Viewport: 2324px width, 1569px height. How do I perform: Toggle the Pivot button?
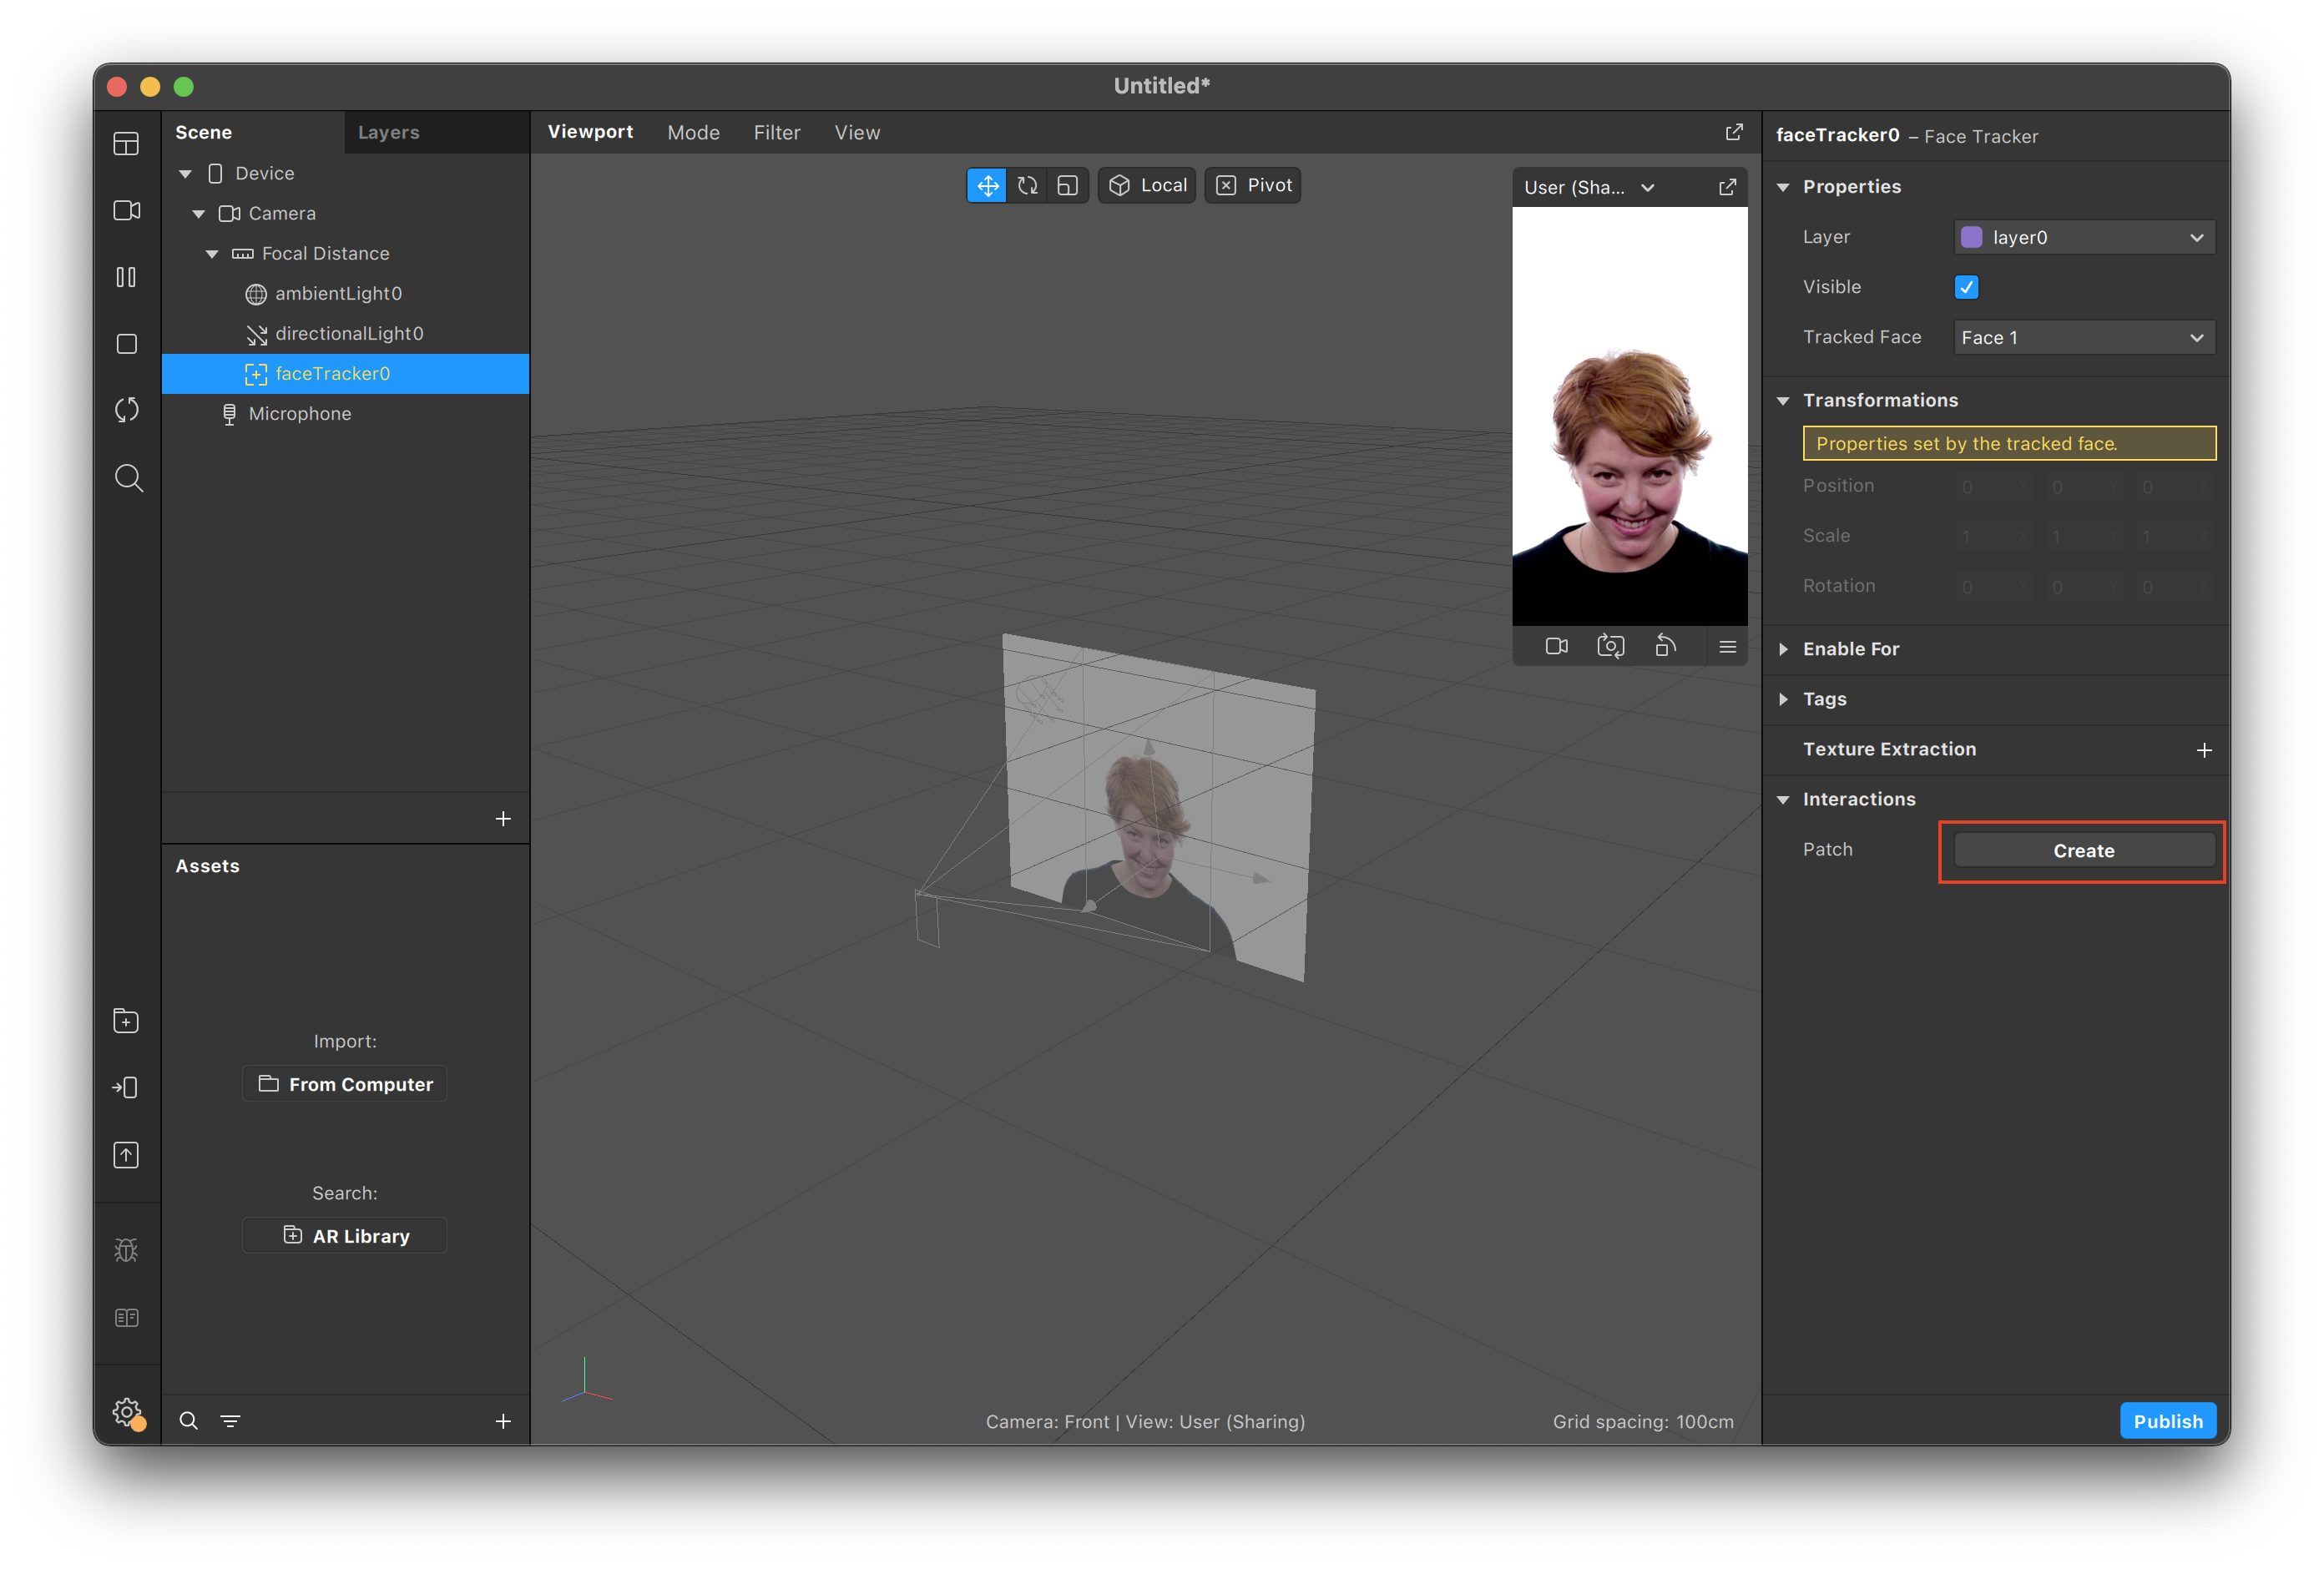(1253, 185)
